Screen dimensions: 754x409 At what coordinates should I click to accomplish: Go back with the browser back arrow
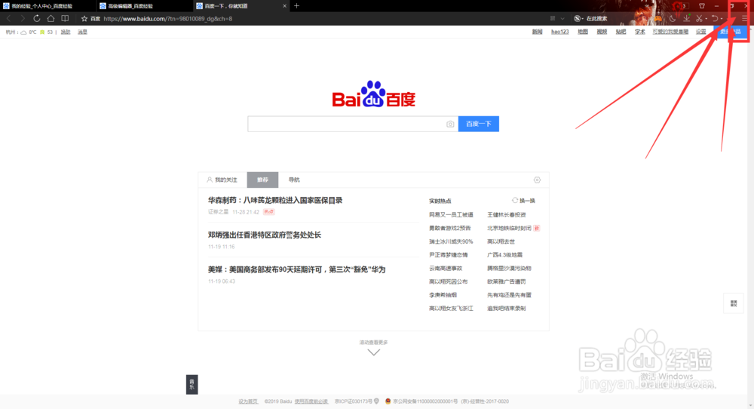pos(8,19)
